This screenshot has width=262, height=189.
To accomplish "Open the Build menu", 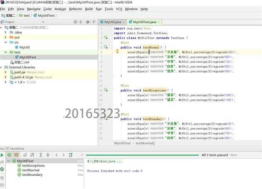I will click(89, 9).
